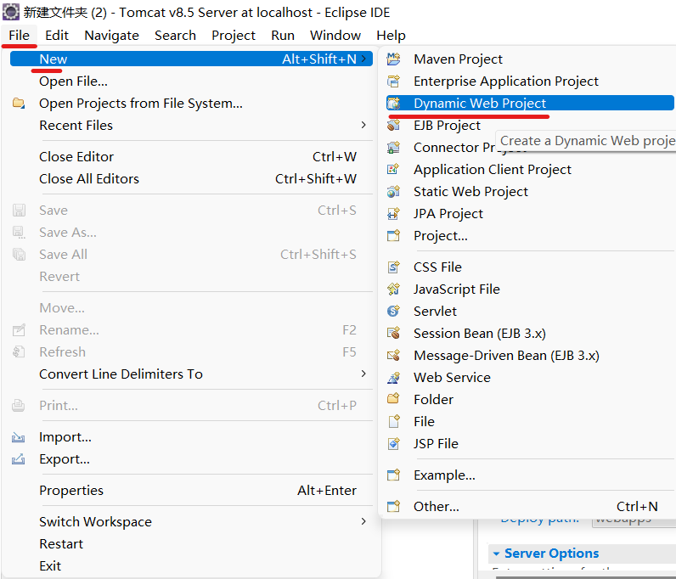Viewport: 676px width, 579px height.
Task: Click the Open Projects folder icon
Action: 19,104
